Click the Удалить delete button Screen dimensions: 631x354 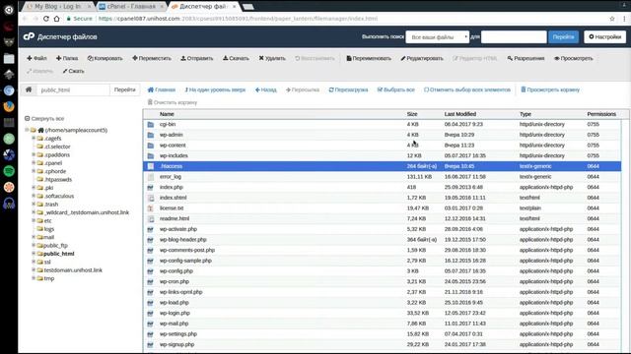[x=272, y=58]
